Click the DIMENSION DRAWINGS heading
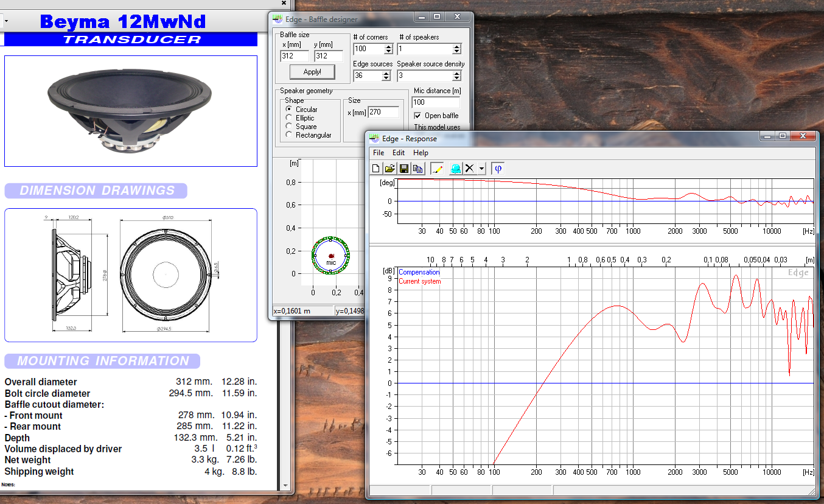 97,191
